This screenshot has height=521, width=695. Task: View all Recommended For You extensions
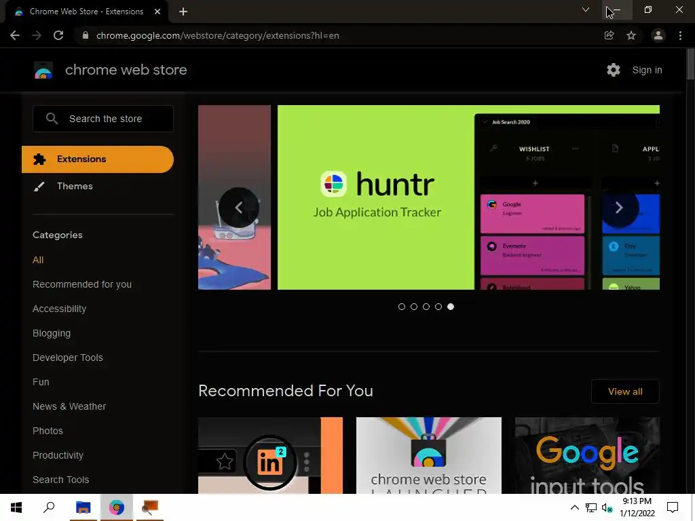pyautogui.click(x=625, y=391)
